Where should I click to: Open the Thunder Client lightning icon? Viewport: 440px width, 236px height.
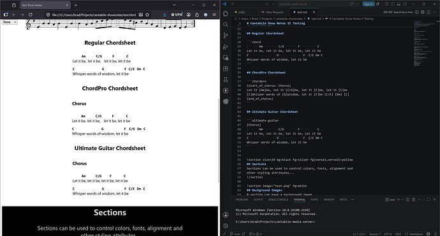(226, 91)
